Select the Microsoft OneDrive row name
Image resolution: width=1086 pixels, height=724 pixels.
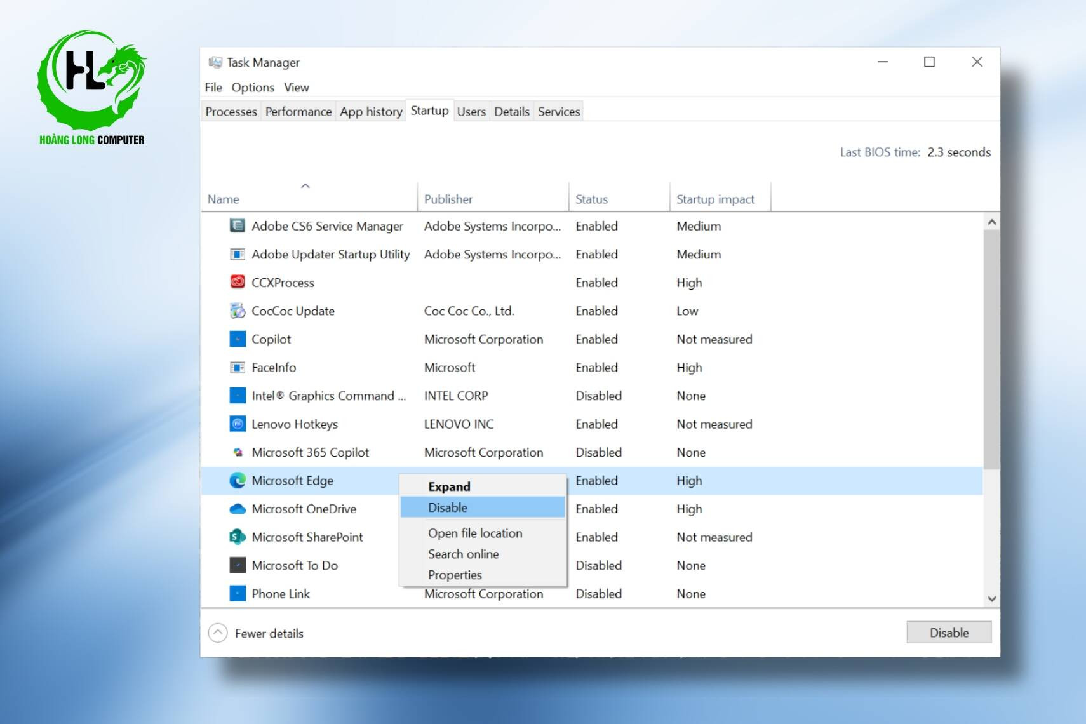tap(304, 509)
